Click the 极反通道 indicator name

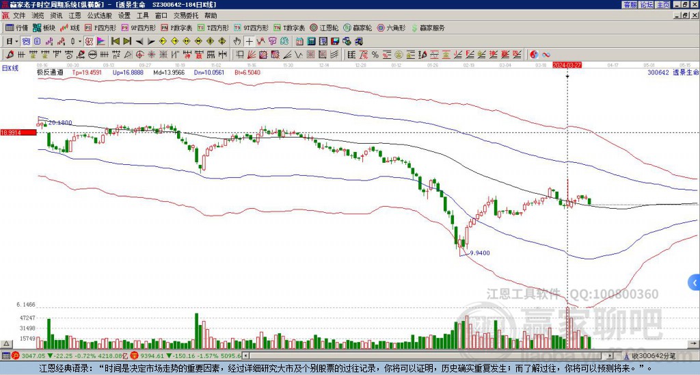pos(50,72)
